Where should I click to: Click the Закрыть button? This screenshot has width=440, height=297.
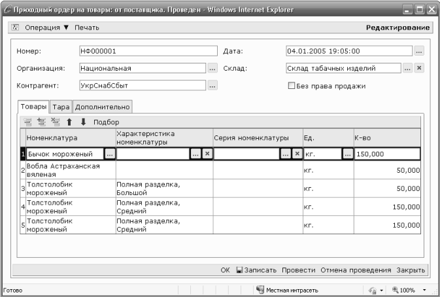coord(411,270)
